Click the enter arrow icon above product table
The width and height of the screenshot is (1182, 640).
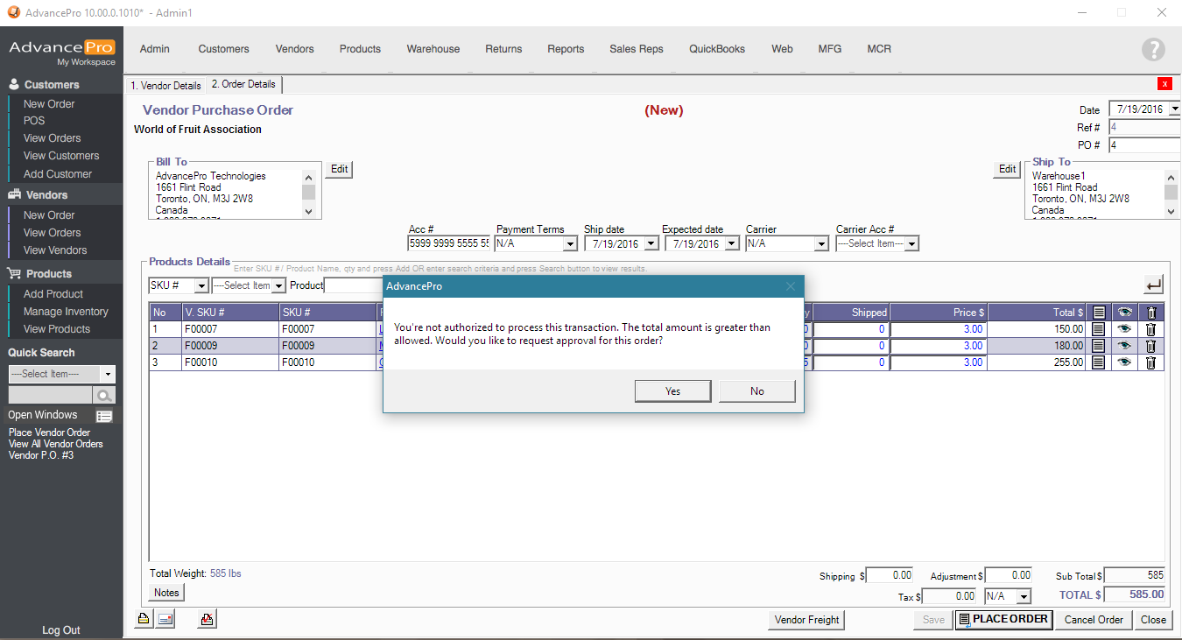(1153, 285)
